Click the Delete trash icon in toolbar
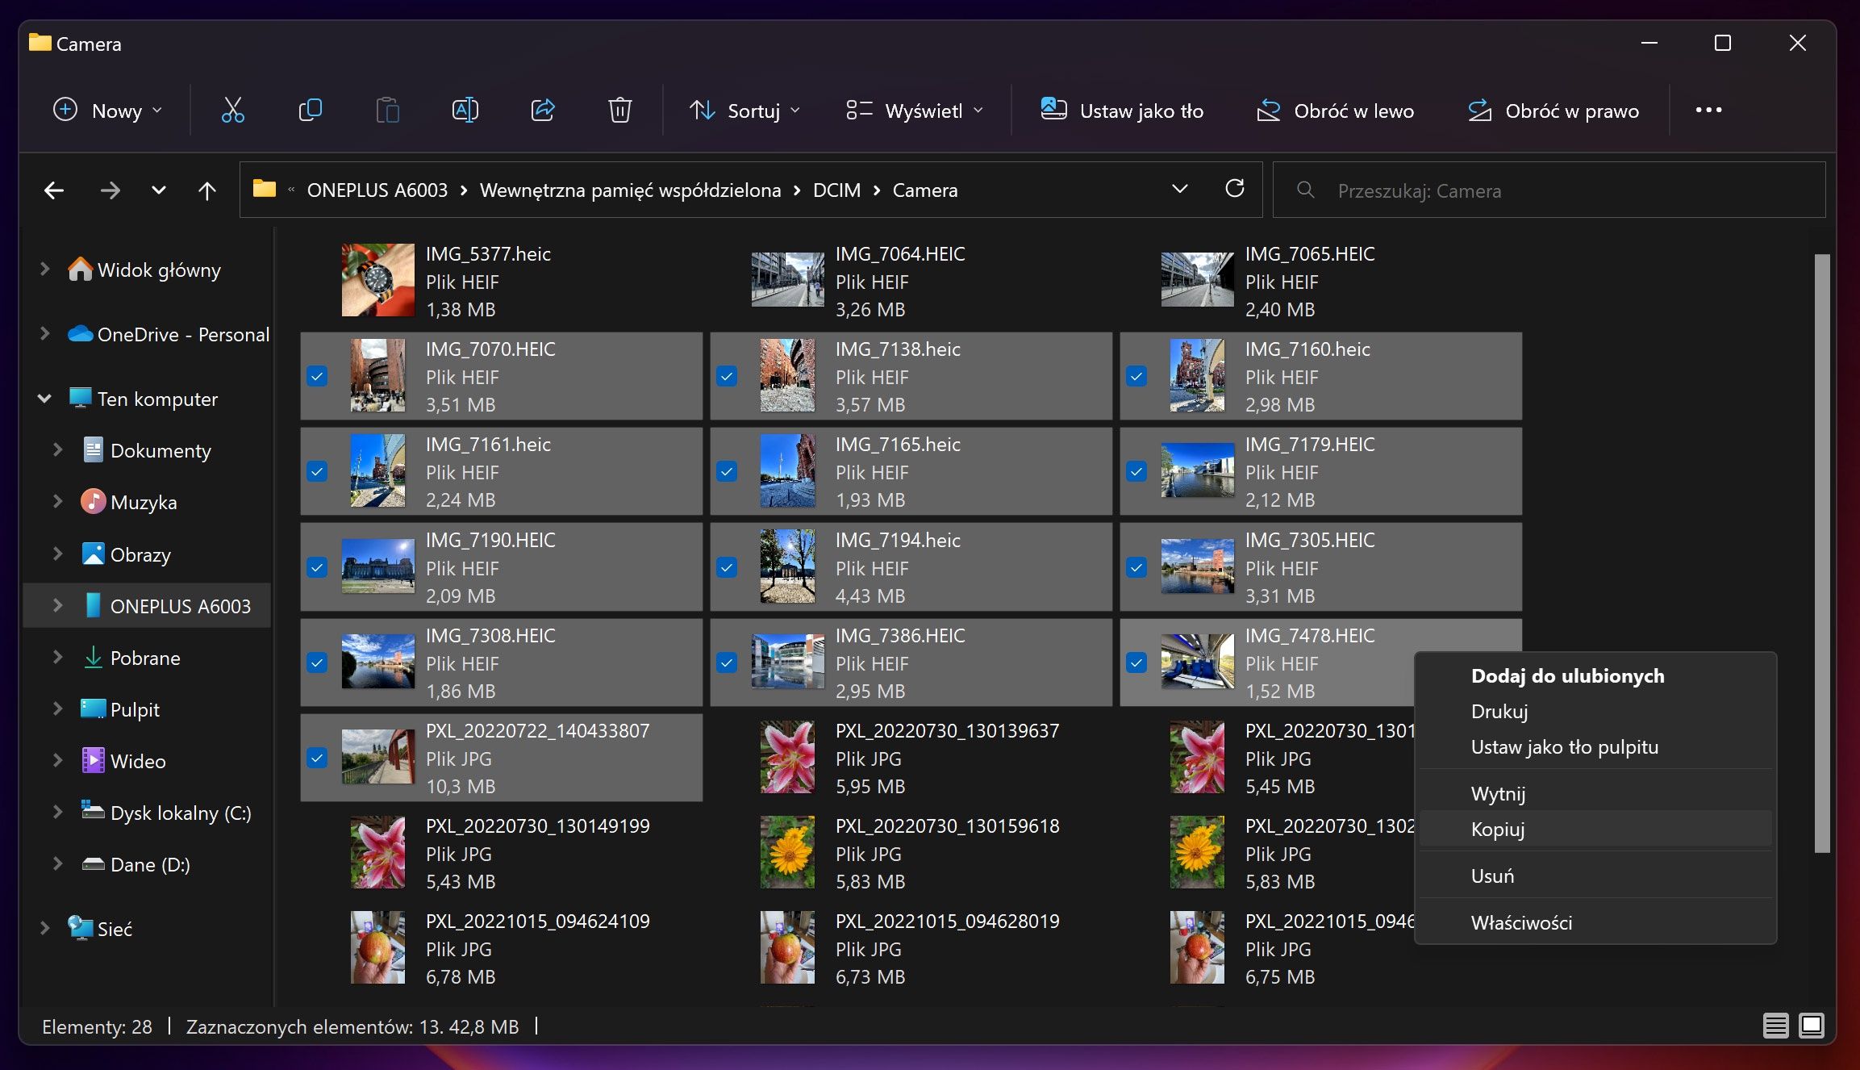The width and height of the screenshot is (1860, 1070). pos(619,110)
